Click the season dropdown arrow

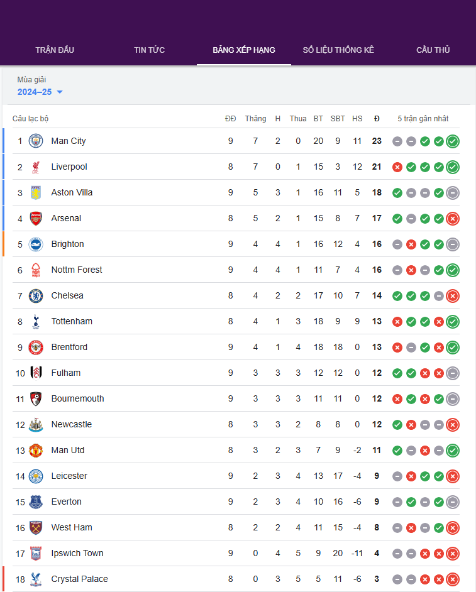click(x=59, y=92)
